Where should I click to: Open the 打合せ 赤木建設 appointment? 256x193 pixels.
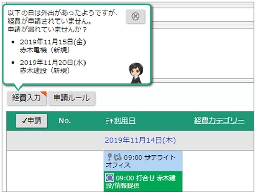click(143, 182)
